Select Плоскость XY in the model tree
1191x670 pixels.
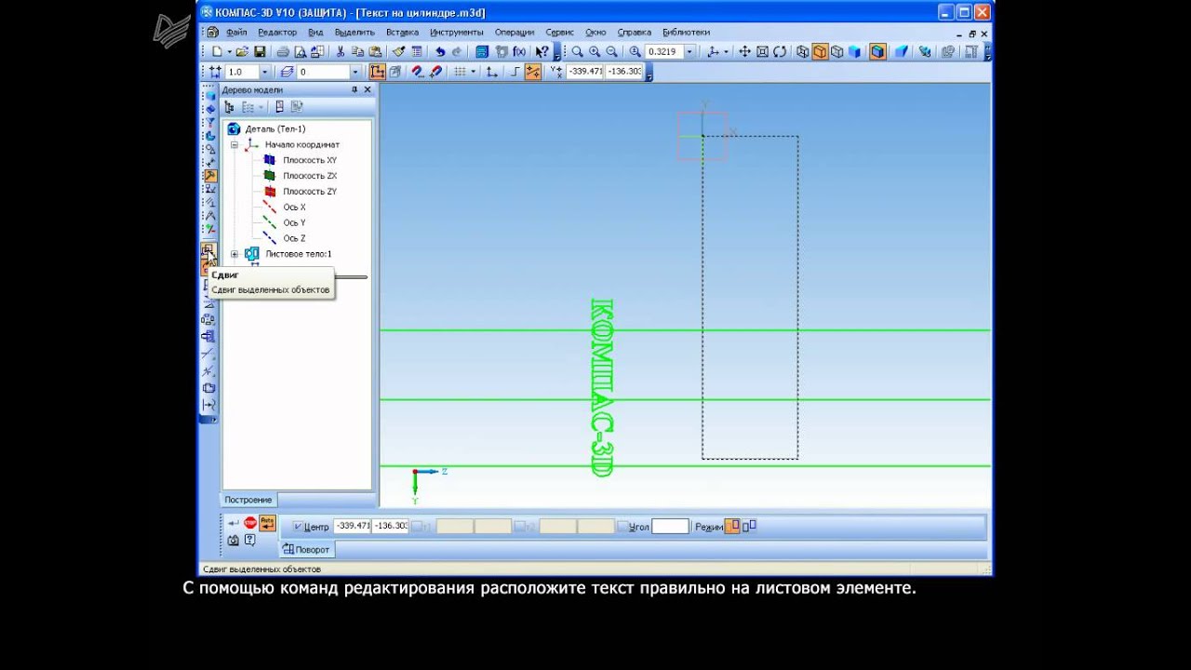[310, 161]
